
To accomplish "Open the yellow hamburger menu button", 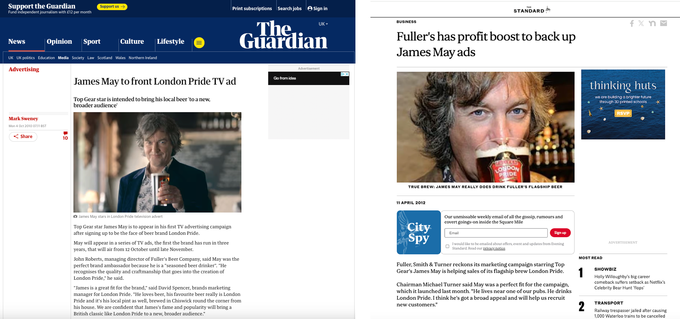I will (x=199, y=43).
